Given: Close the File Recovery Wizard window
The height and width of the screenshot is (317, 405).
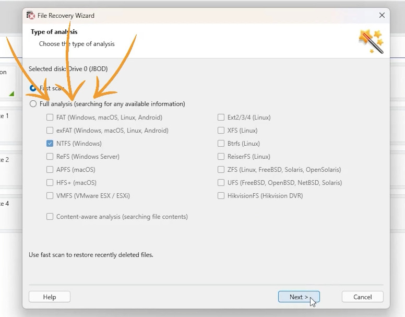Looking at the screenshot, I should tap(382, 15).
